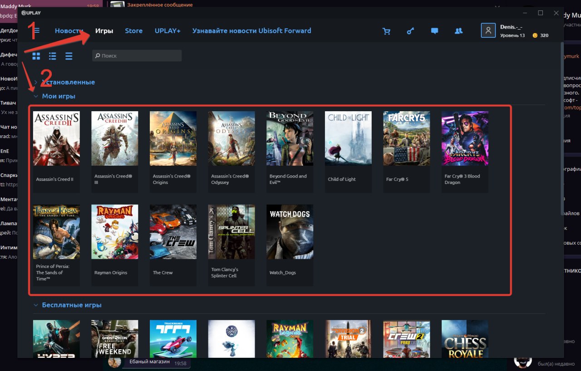581x371 pixels.
Task: Click the Uplay coin balance 320
Action: pos(540,35)
